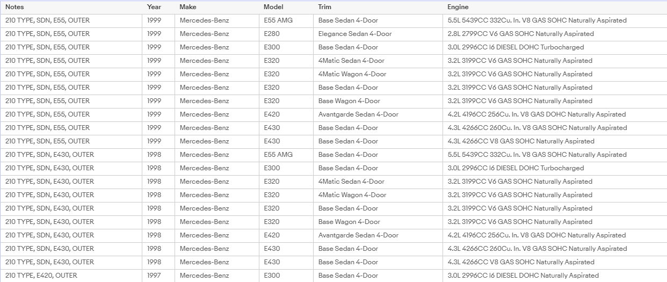Select the 1999 E55 AMG model cell
This screenshot has width=667, height=282.
point(286,20)
